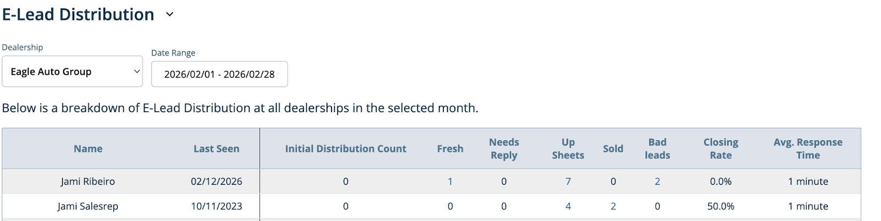
Task: Open Jami Ribeiro's 7 Up Sheets link
Action: 568,181
